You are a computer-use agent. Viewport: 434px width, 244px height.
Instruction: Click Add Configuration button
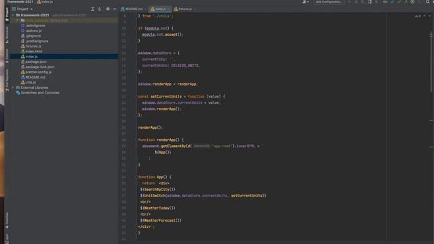pos(328,1)
